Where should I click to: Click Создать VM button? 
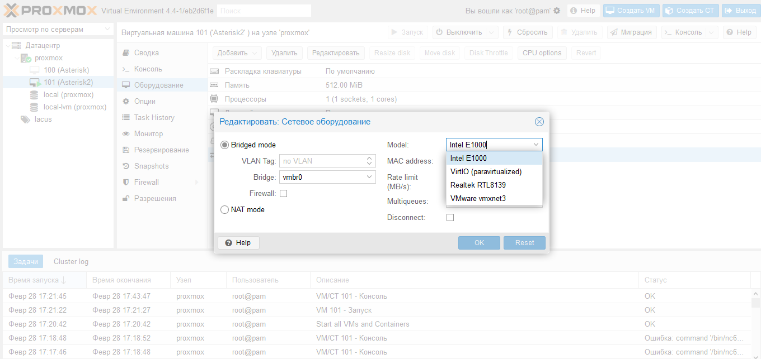631,11
